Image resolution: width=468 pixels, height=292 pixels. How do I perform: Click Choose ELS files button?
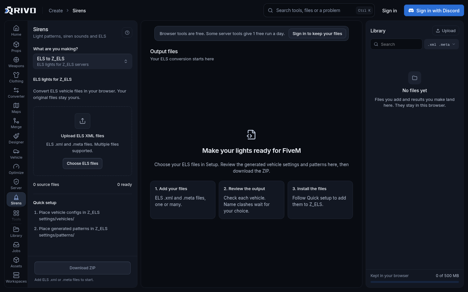[83, 164]
